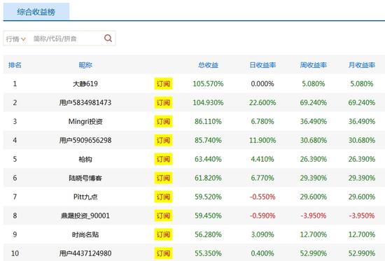Screen dimensions: 385x261
Task: Select nickname Pitt九点
Action: (85, 197)
